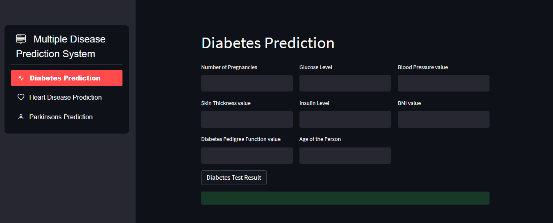The image size is (553, 223).
Task: Click the Skin Thickness value input
Action: pos(247,120)
